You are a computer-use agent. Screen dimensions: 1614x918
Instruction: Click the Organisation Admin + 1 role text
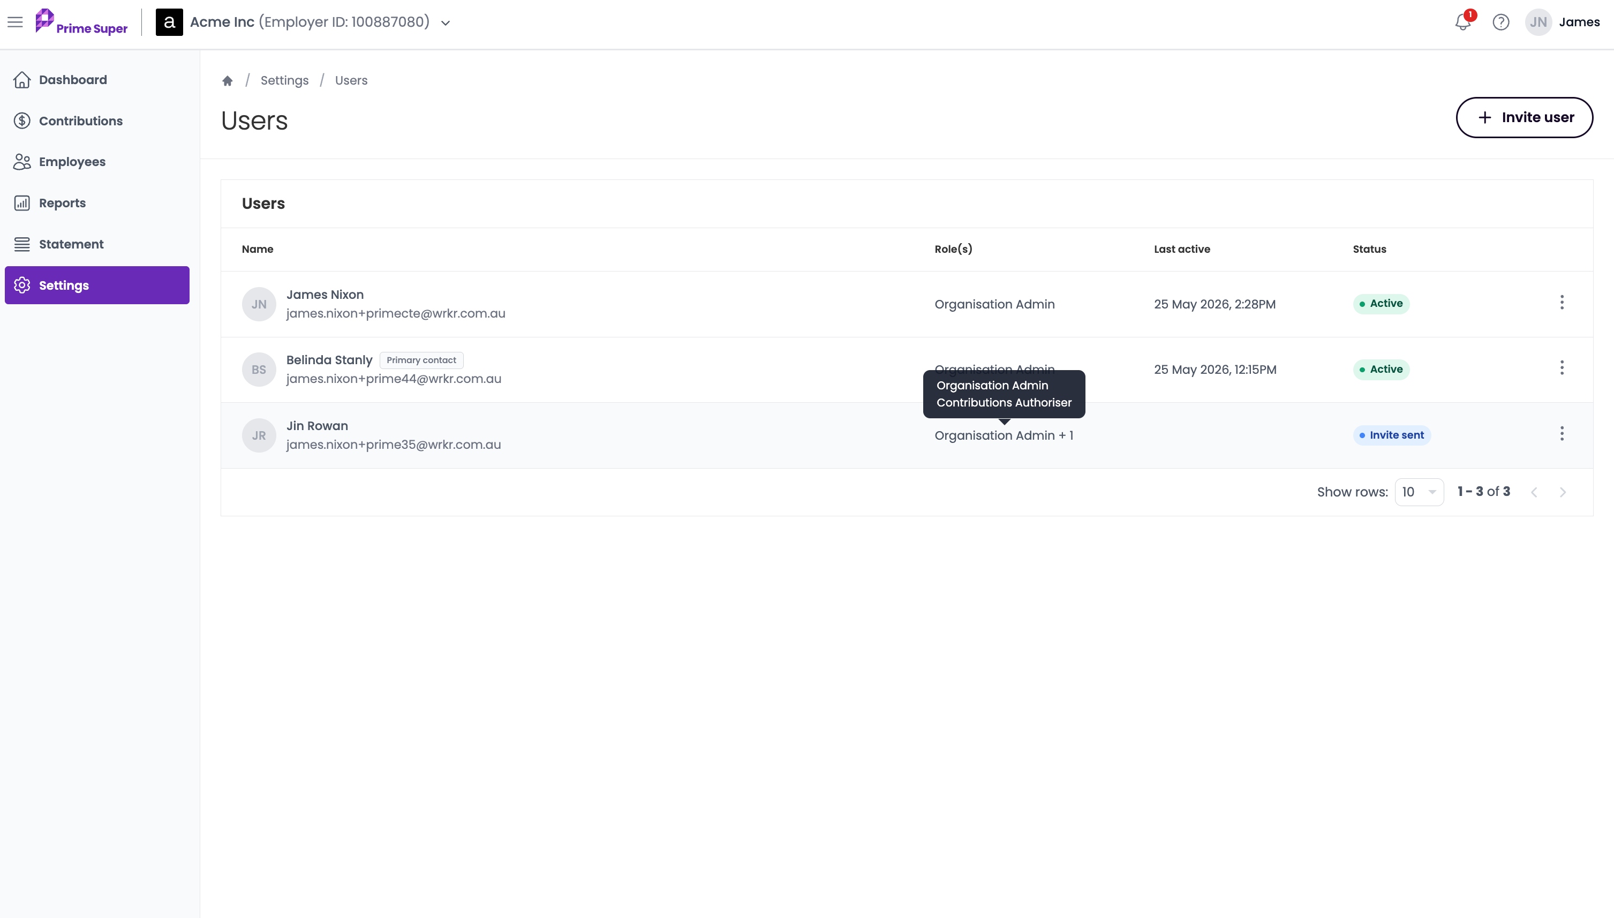pos(1004,435)
